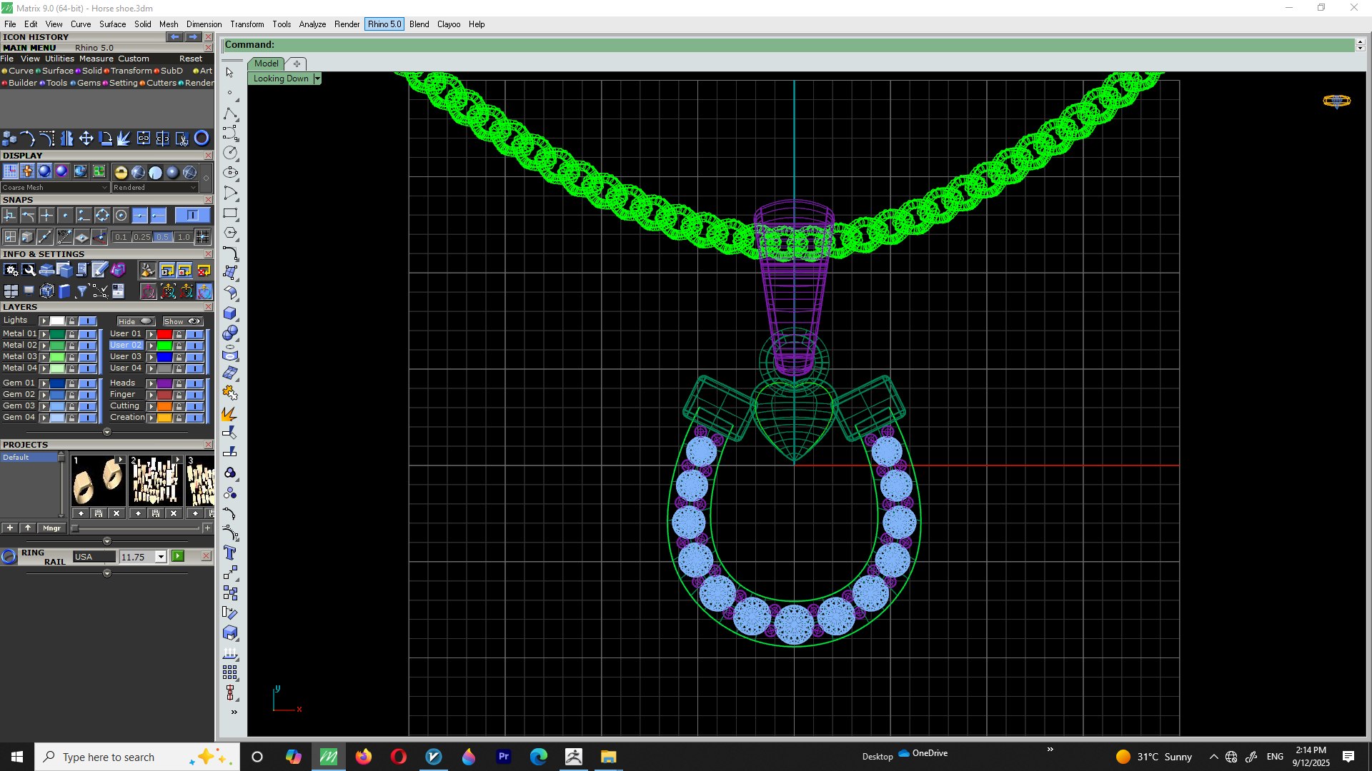
Task: Toggle the Center object snap
Action: pyautogui.click(x=121, y=216)
